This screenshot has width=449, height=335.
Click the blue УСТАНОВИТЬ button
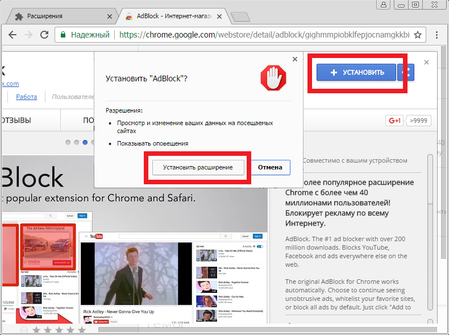pos(356,72)
